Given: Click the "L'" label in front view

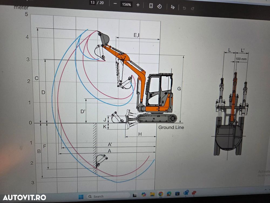Looking at the screenshot, I should [243, 50].
